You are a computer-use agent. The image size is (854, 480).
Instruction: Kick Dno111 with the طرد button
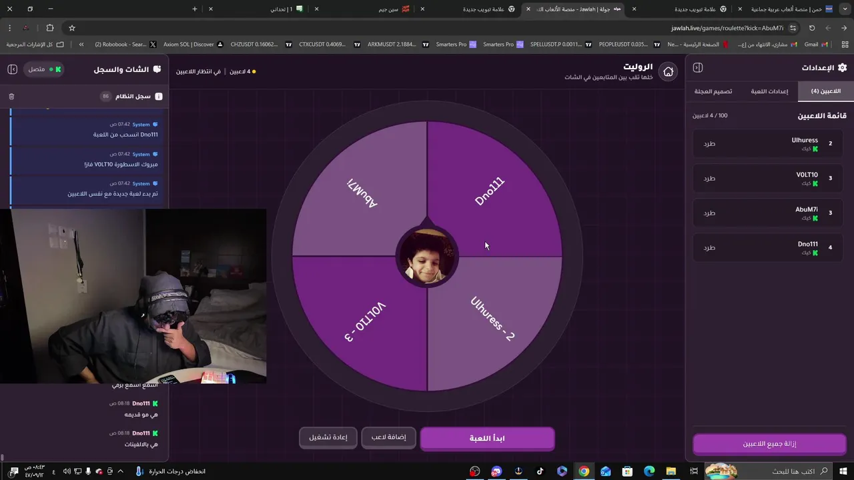coord(709,247)
